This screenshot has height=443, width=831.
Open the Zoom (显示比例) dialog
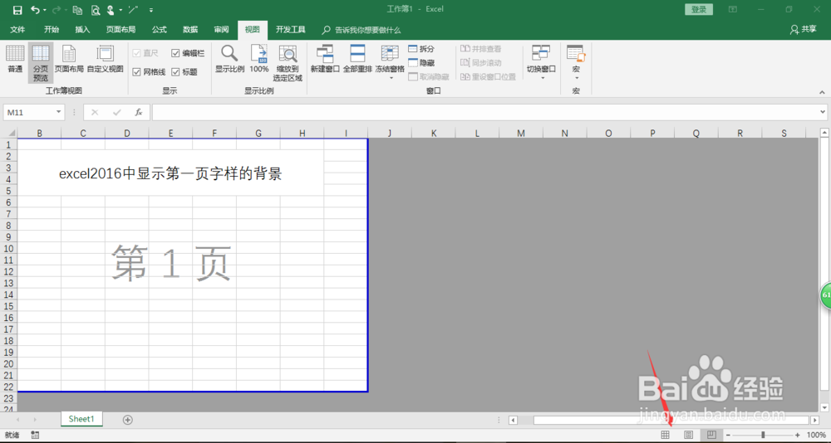click(229, 59)
